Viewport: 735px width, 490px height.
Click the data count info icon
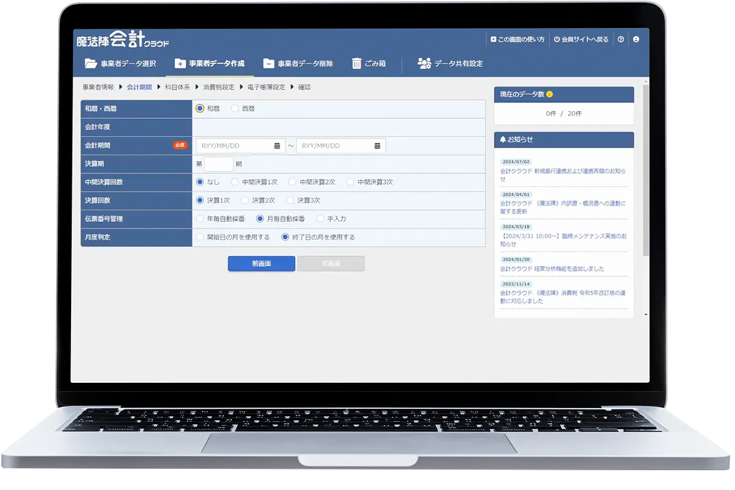(x=550, y=94)
